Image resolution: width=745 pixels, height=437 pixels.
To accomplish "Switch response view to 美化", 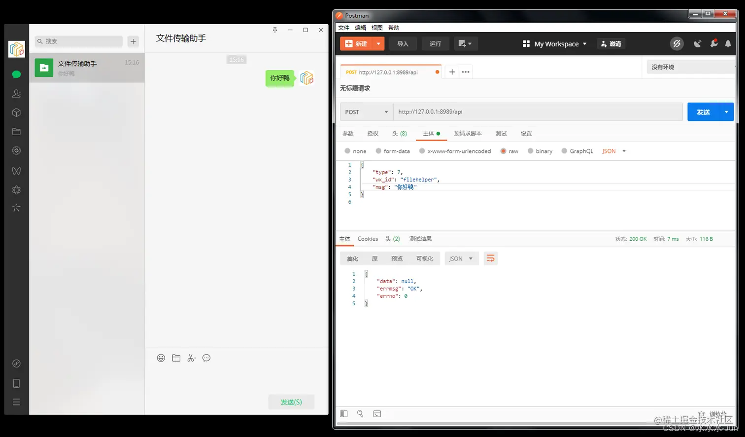I will (353, 259).
